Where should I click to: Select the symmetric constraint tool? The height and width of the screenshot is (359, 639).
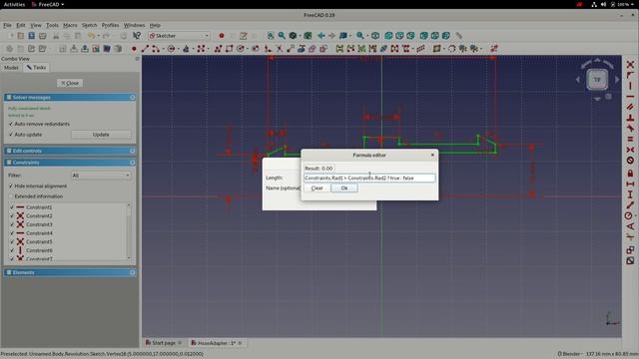tap(630, 150)
